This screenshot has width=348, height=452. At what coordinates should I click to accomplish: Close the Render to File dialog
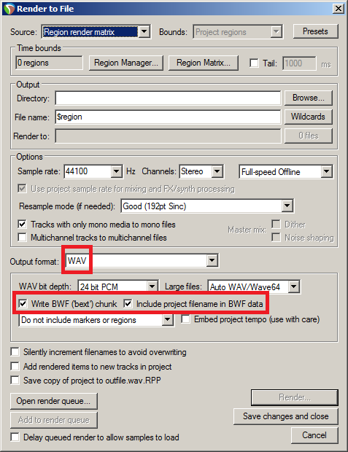pos(339,8)
